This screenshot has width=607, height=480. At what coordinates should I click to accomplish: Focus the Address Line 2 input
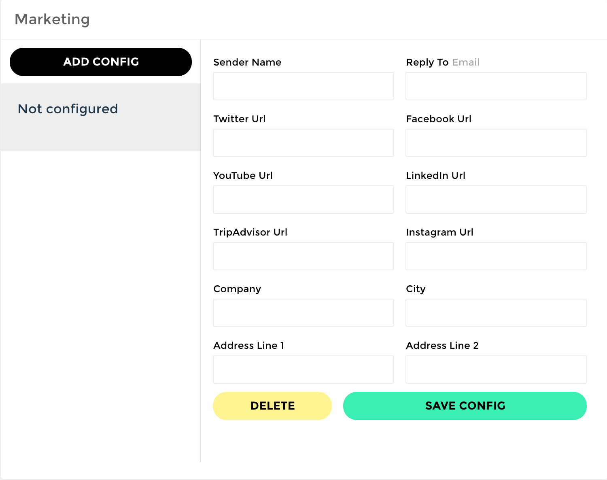tap(496, 370)
